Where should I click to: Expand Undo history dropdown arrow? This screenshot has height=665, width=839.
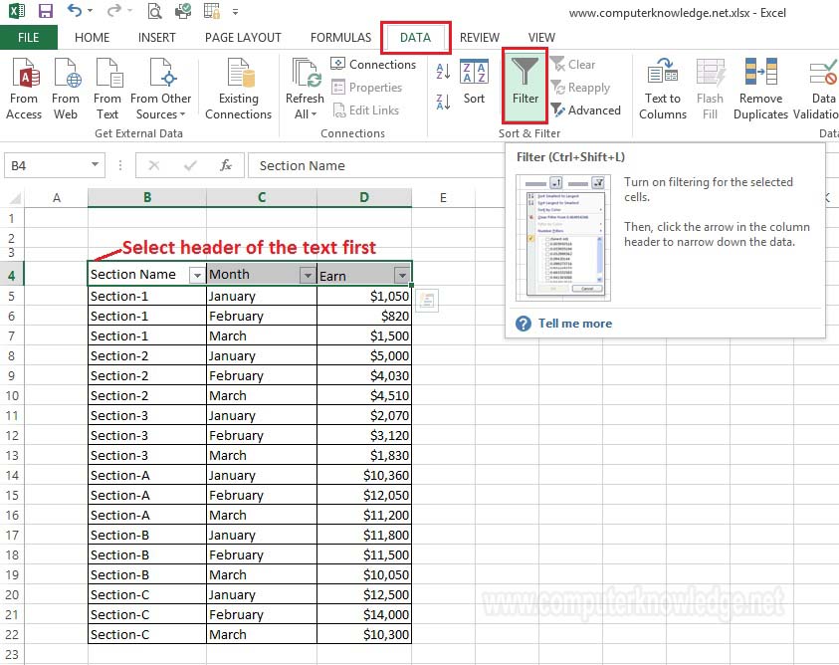(x=90, y=11)
